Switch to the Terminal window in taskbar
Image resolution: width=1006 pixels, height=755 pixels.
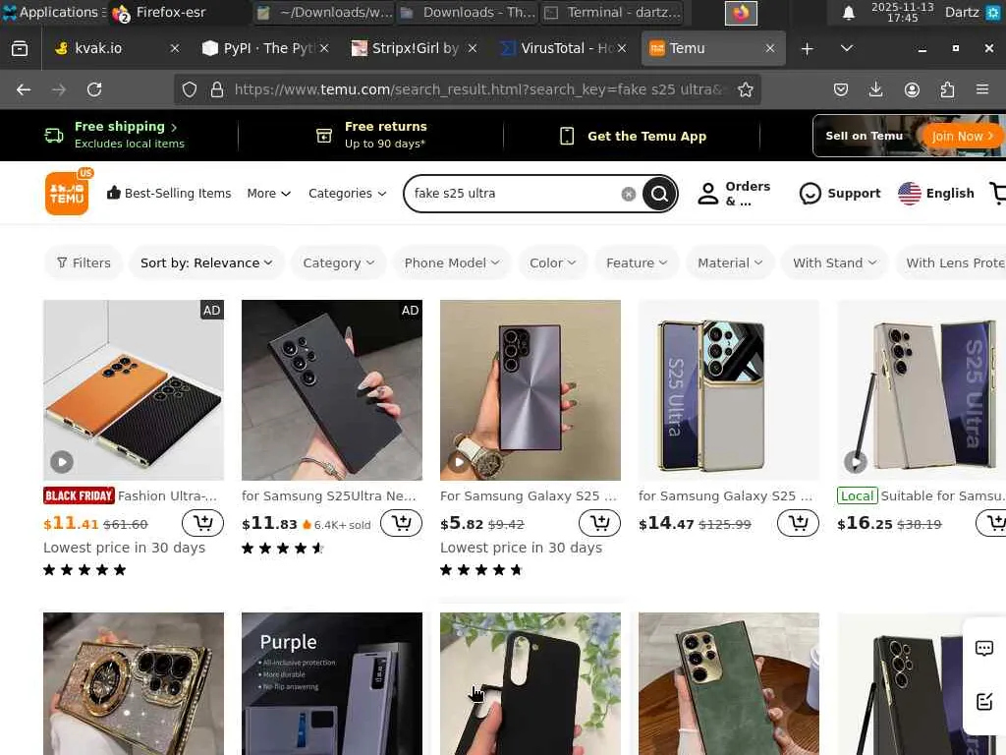tap(612, 12)
